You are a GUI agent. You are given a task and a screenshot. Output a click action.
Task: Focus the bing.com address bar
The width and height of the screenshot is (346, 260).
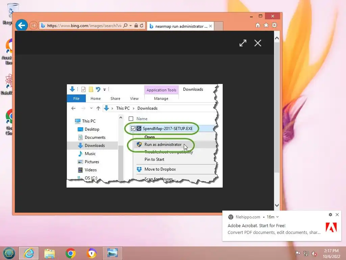pos(84,26)
